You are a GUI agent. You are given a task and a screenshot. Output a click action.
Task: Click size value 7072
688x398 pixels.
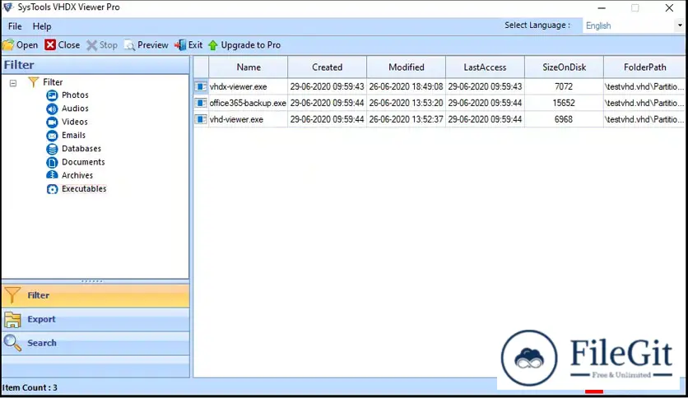coord(564,87)
